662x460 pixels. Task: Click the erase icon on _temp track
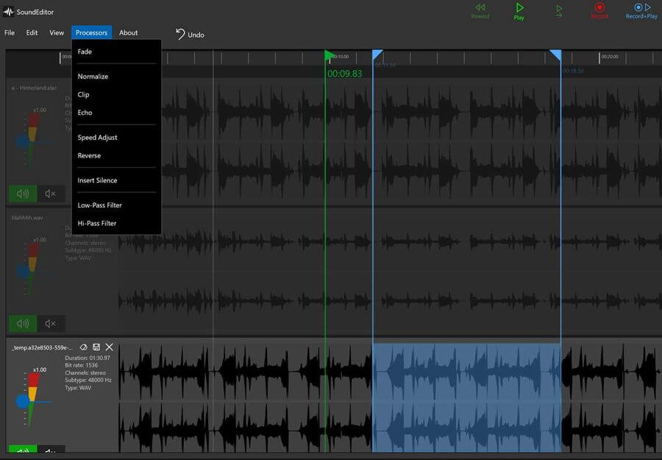point(84,347)
